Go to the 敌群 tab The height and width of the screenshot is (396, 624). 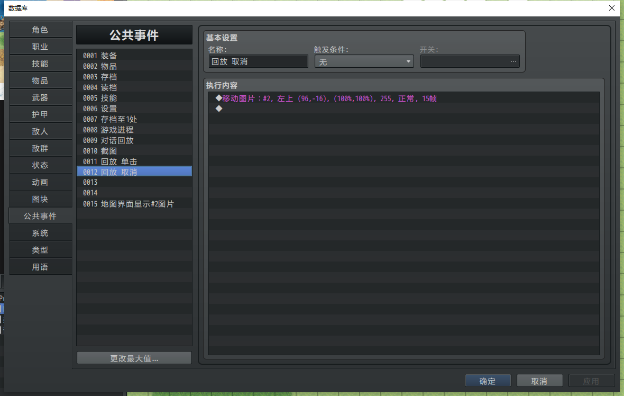[x=40, y=148]
